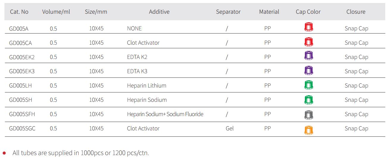This screenshot has width=390, height=164.
Task: Click the Gel separator cell
Action: (230, 129)
